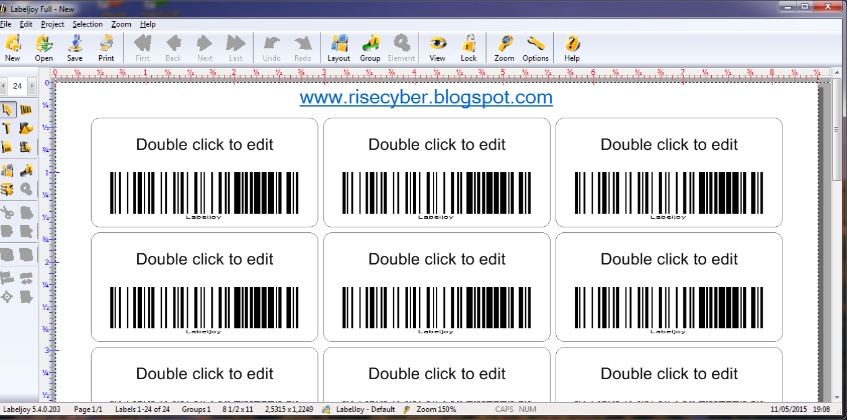Screen dimensions: 847x420
Task: Toggle the Lock padlock icon
Action: click(469, 48)
